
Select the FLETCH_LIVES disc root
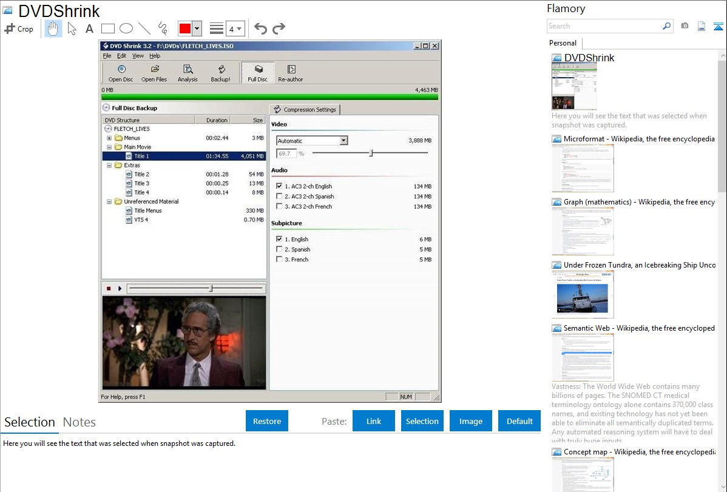(x=127, y=129)
